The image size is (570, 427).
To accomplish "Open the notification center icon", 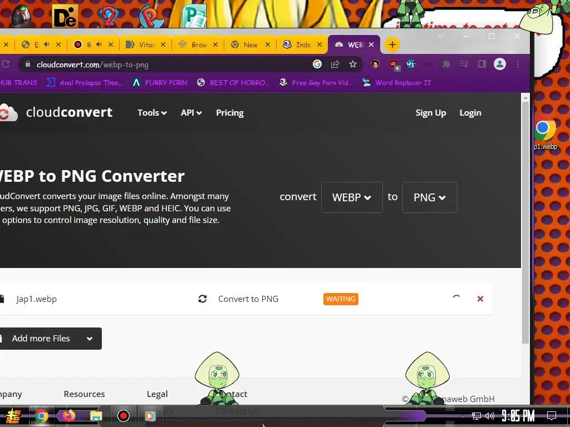I will [x=552, y=416].
